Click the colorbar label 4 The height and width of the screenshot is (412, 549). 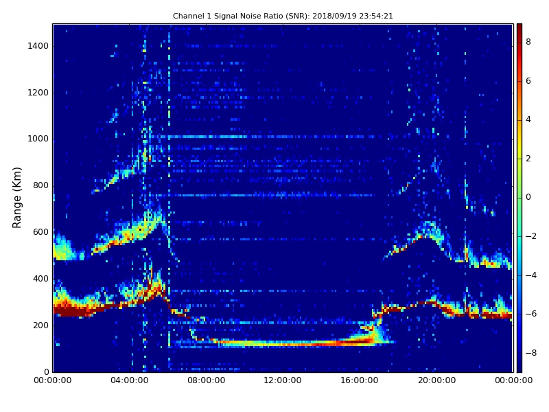click(x=528, y=119)
